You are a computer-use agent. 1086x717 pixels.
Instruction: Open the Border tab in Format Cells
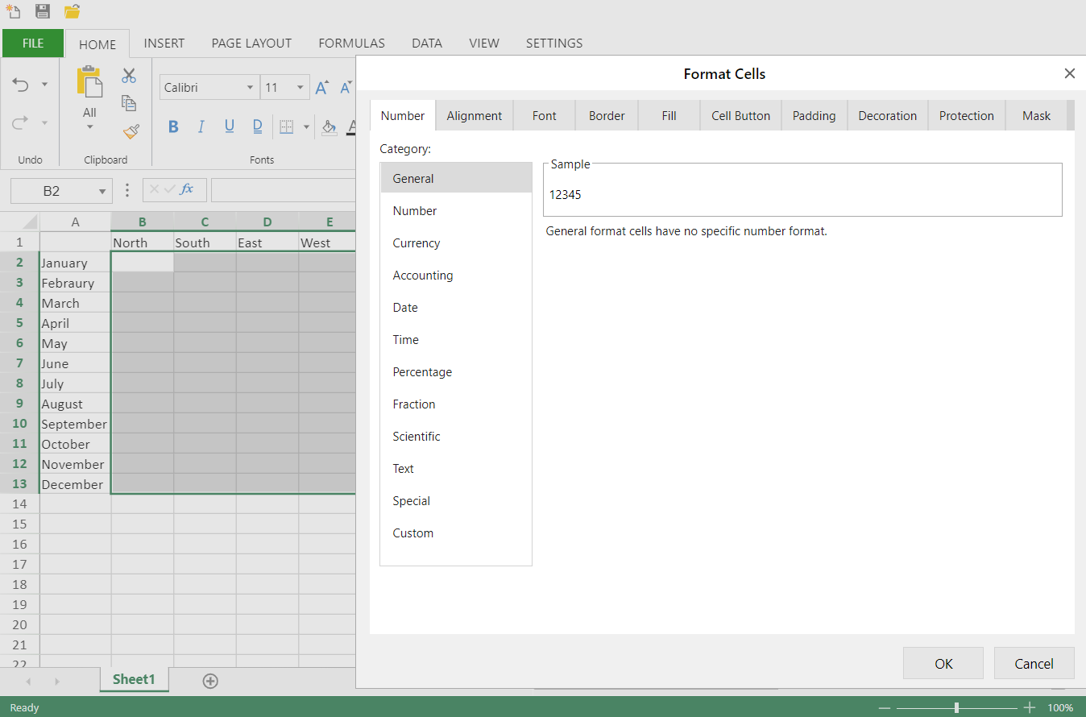click(607, 115)
